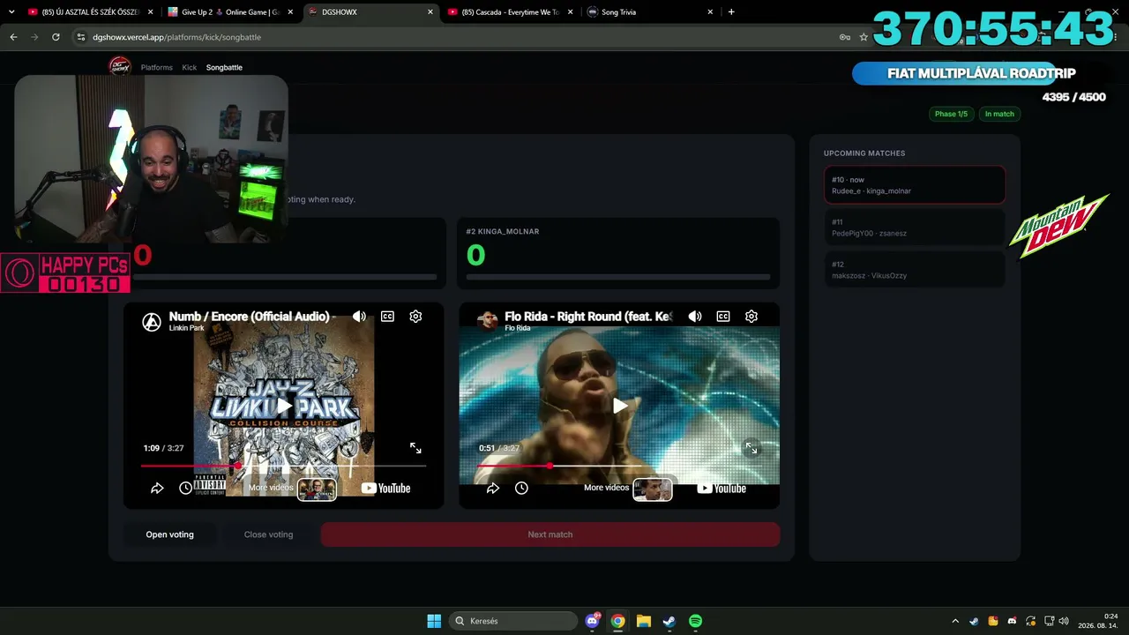Open a new browser tab
This screenshot has height=635, width=1129.
731,12
